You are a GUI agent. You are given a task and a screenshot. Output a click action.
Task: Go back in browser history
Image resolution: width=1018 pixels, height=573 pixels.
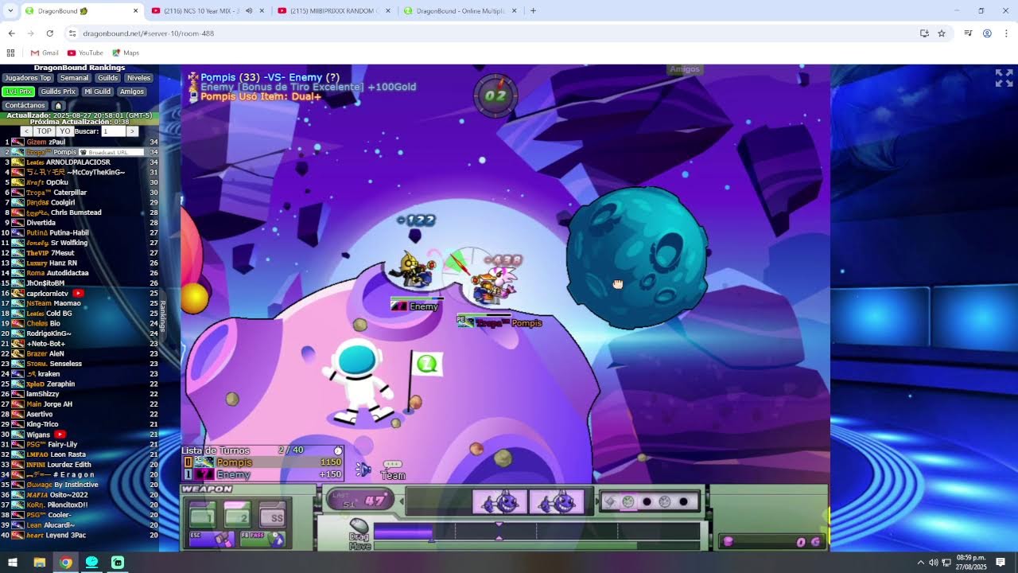coord(11,33)
